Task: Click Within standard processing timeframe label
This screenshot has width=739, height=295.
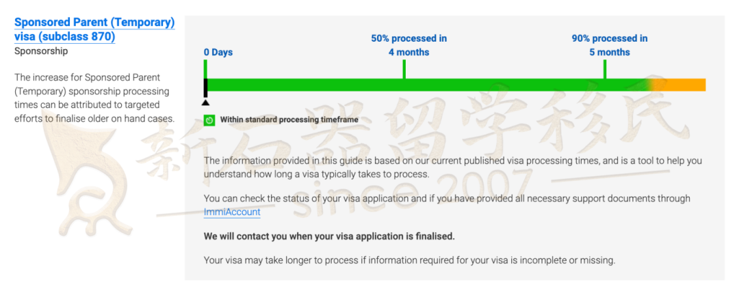Action: coord(289,120)
